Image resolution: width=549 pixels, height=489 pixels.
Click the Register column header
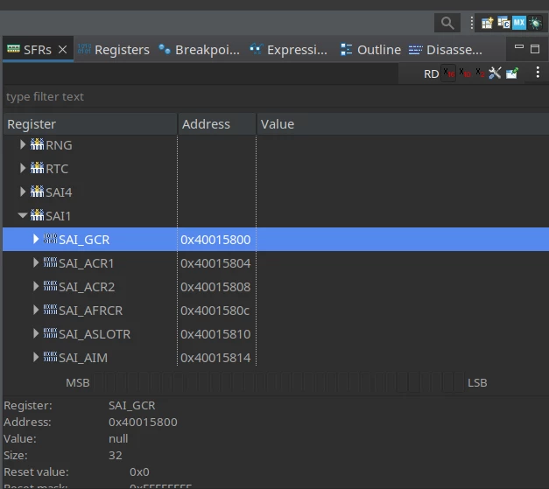pos(90,124)
